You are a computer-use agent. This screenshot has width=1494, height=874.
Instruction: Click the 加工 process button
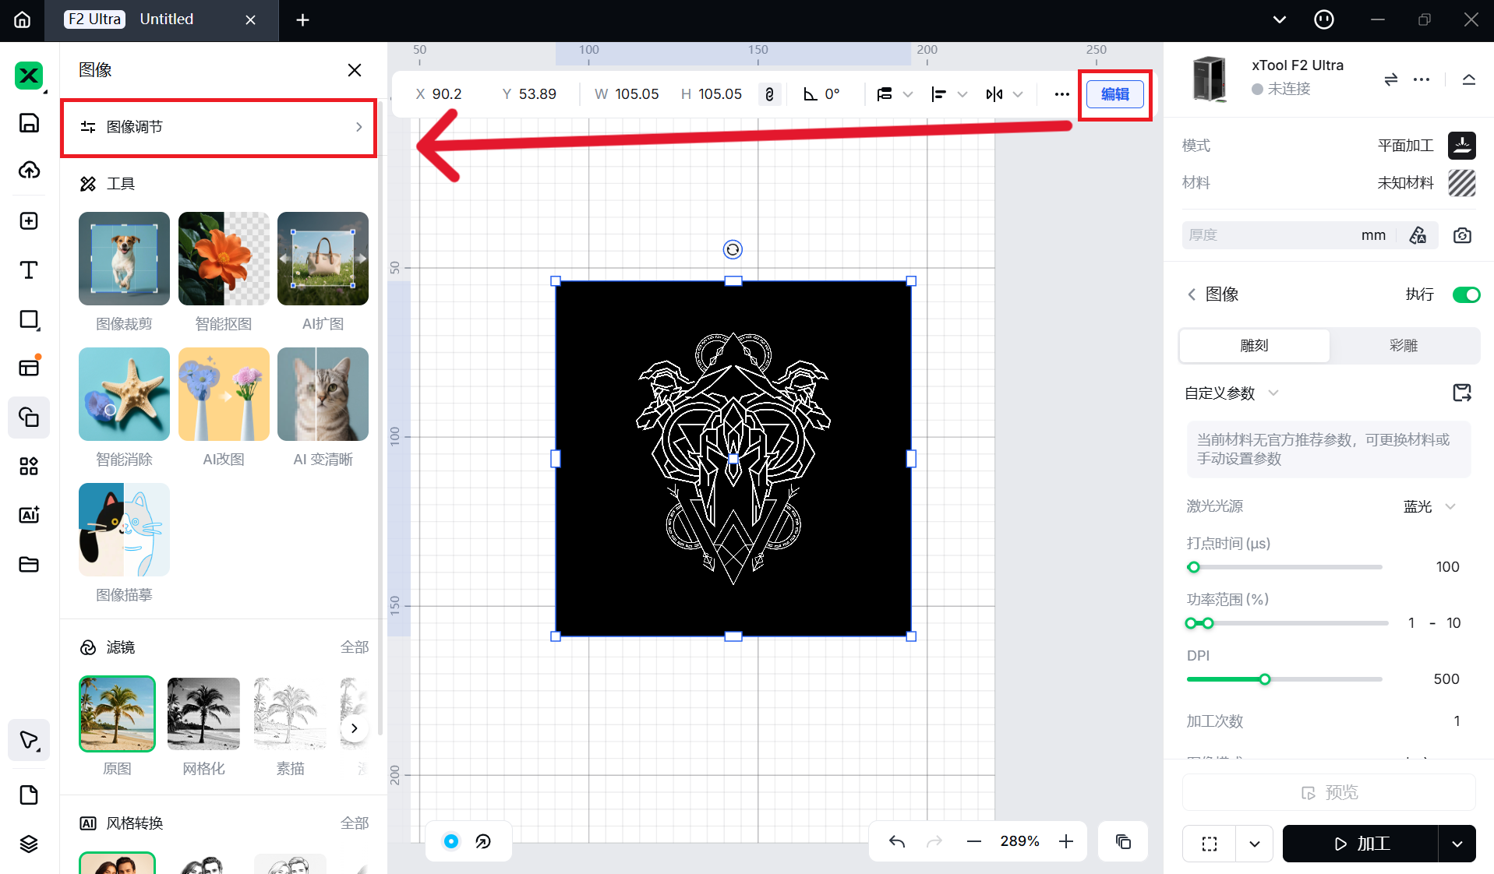coord(1361,844)
